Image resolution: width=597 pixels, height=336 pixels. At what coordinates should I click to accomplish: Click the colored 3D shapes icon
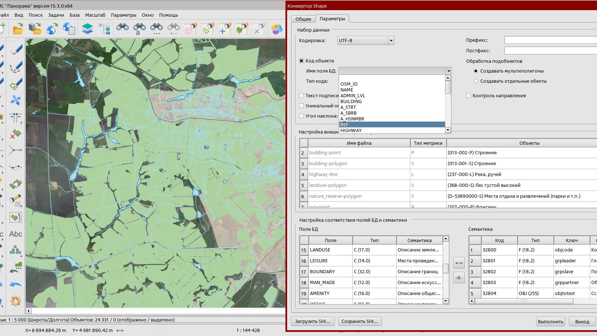(277, 29)
